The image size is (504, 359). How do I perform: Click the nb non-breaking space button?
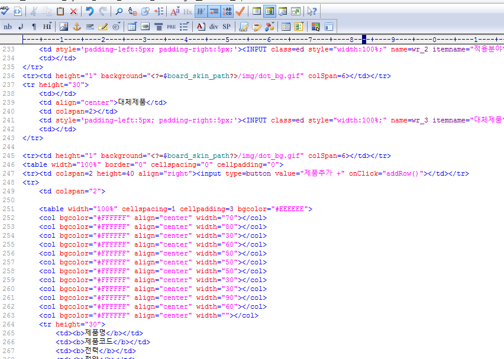tap(8, 27)
